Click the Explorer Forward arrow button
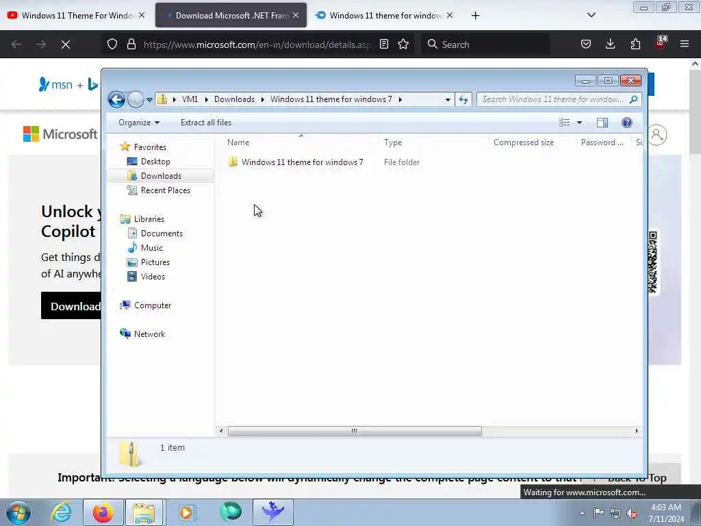Image resolution: width=701 pixels, height=526 pixels. click(x=136, y=99)
